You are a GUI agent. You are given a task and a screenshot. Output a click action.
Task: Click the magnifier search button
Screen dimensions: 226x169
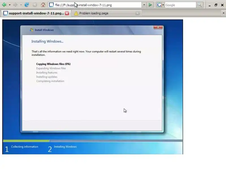pyautogui.click(x=200, y=5)
